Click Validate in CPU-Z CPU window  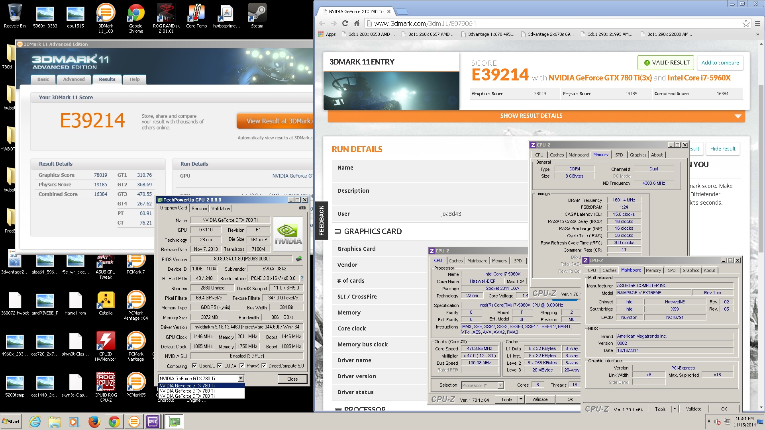540,399
